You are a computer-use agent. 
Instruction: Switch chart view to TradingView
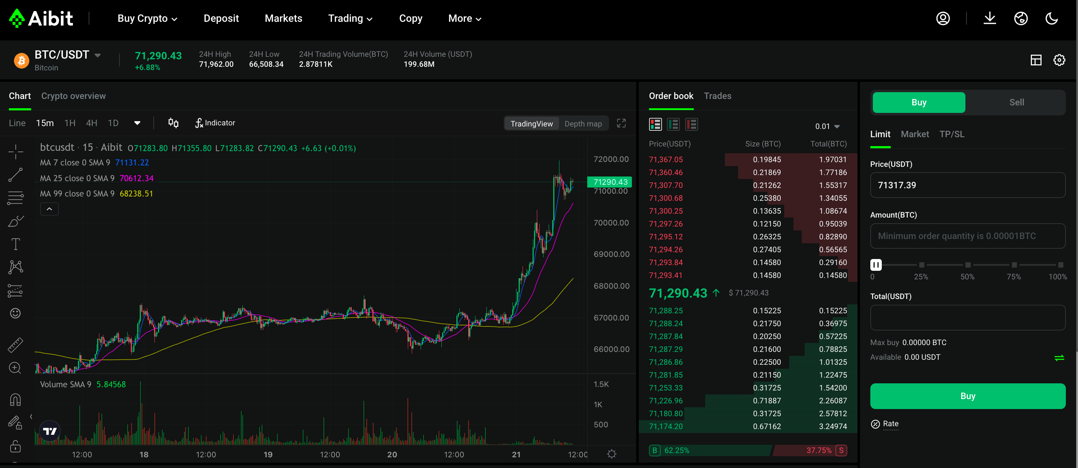point(531,124)
